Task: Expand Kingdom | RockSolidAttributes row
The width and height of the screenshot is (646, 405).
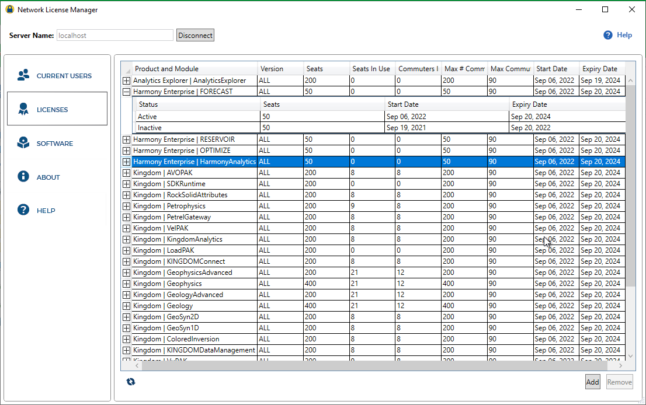Action: pyautogui.click(x=127, y=195)
